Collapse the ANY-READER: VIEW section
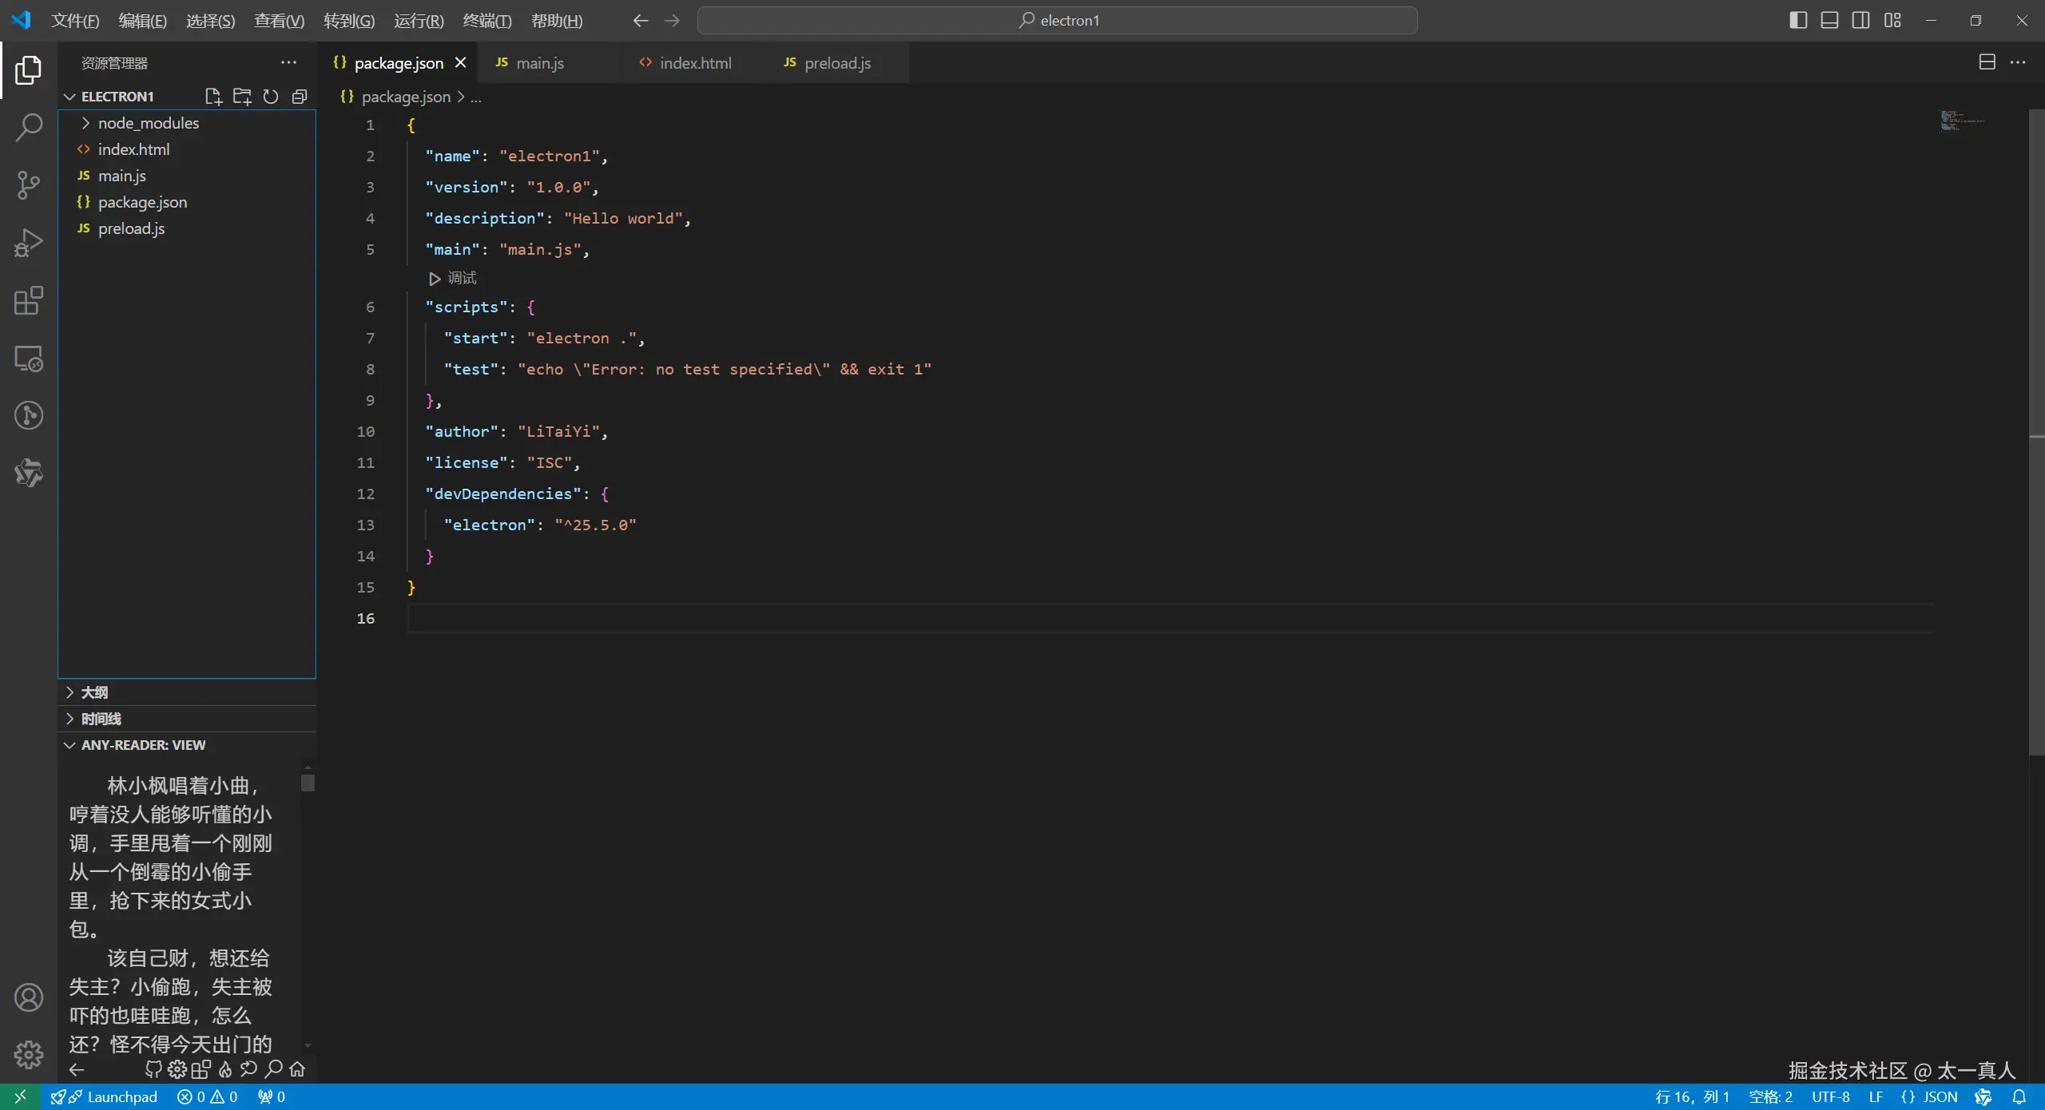This screenshot has height=1110, width=2045. (x=187, y=745)
